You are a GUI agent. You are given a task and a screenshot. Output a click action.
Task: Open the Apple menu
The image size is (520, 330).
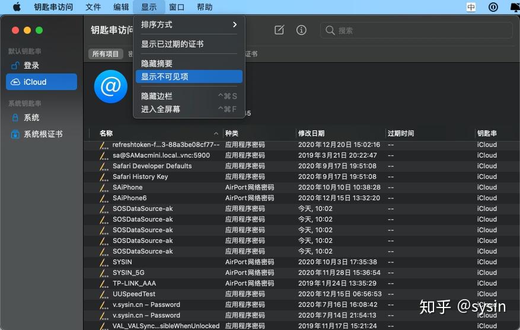[17, 7]
